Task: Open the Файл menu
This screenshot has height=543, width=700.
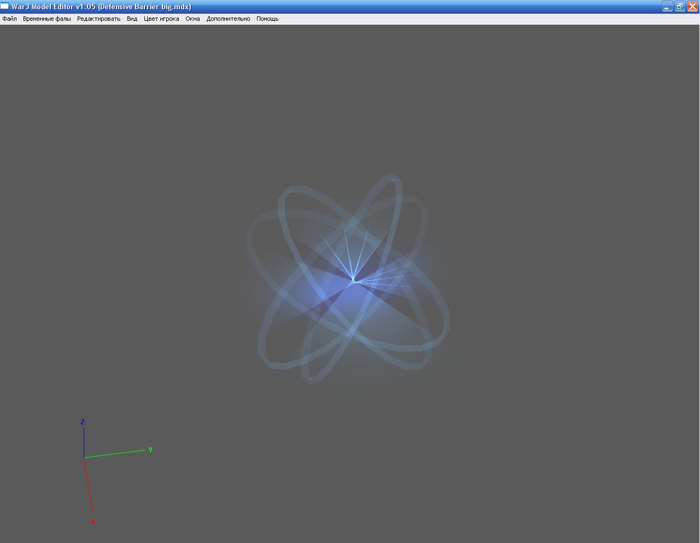Action: 9,19
